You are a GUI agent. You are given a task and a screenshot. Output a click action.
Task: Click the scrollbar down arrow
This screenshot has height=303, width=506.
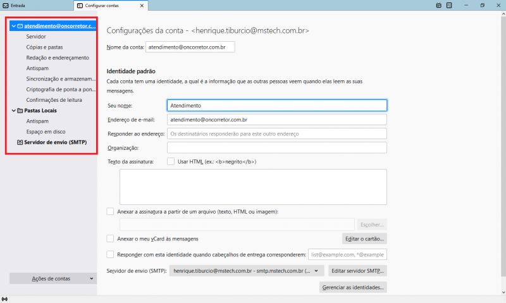503,292
